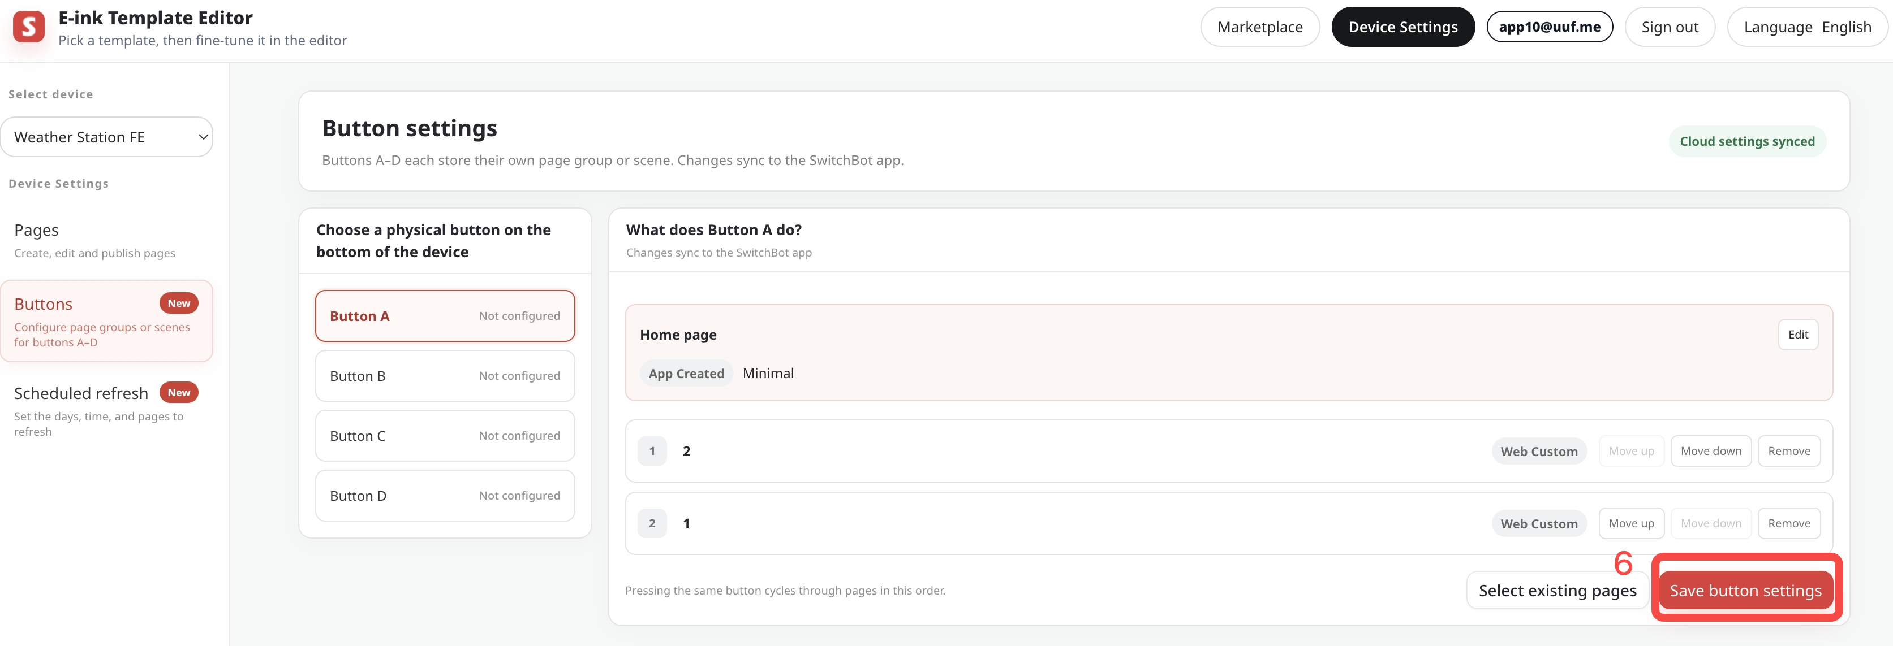1893x646 pixels.
Task: Move the second page up
Action: coord(1630,523)
